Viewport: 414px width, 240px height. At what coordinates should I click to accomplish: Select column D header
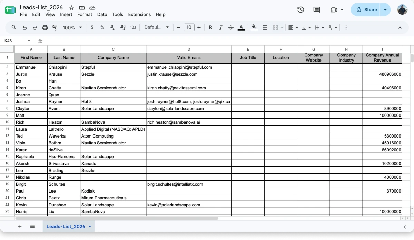(x=189, y=49)
